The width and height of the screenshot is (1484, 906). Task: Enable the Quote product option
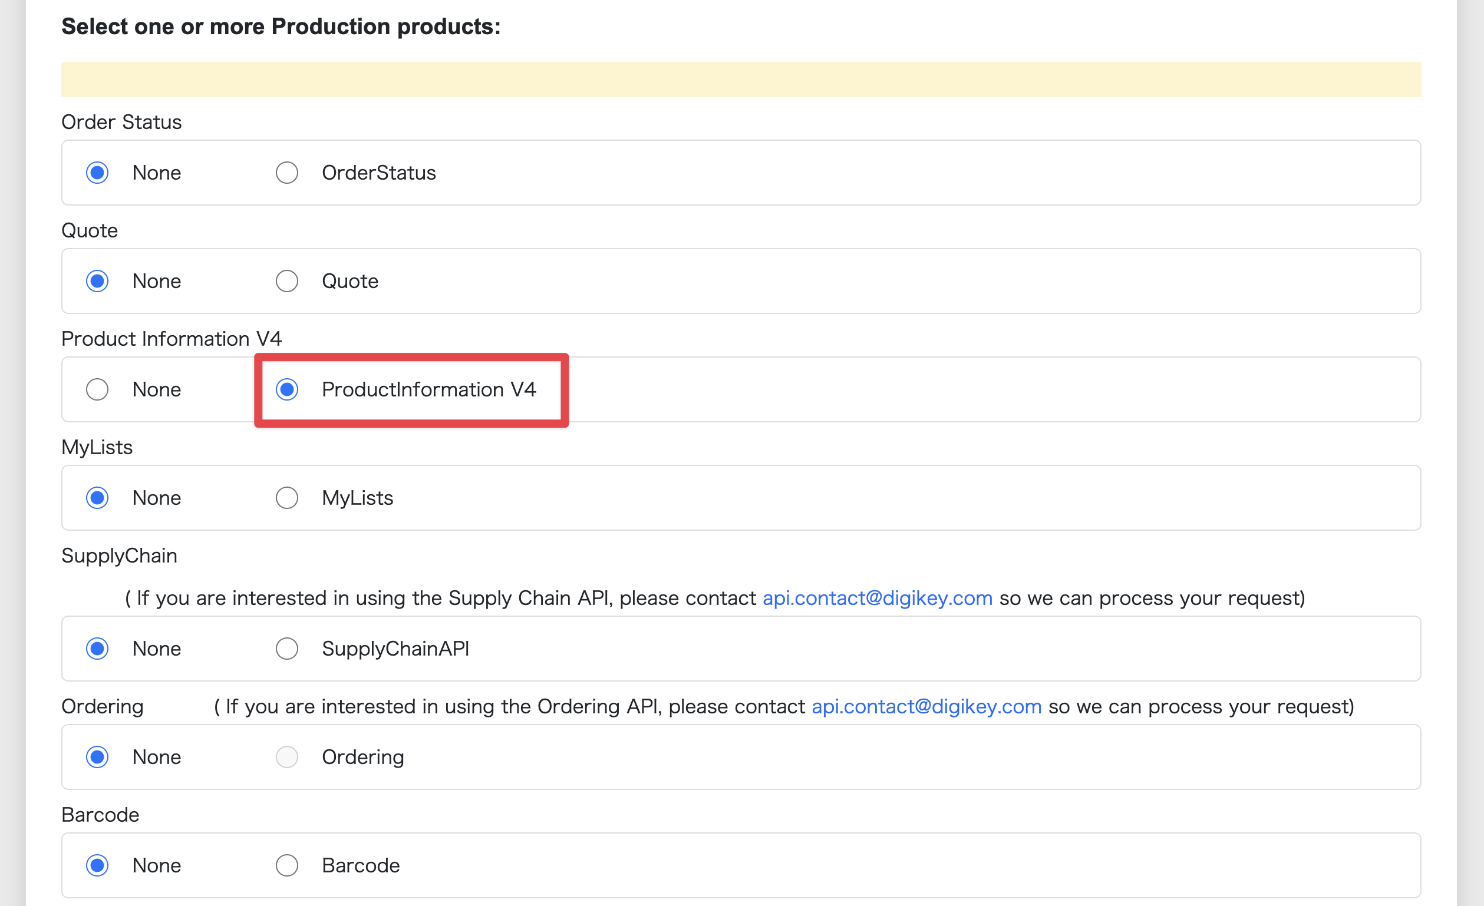(x=286, y=281)
